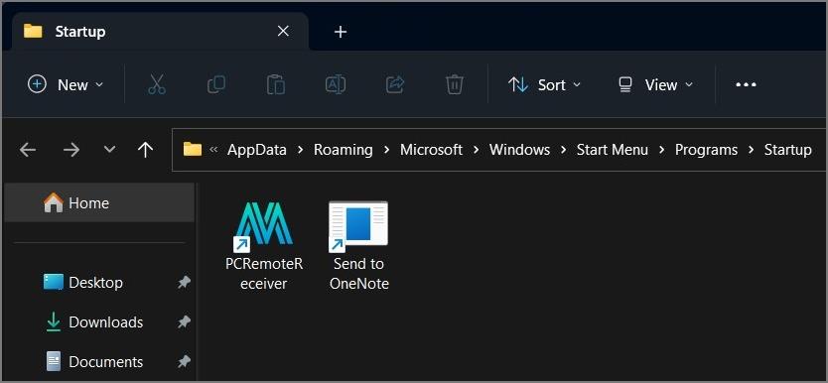Click the Copy icon in toolbar
Screen dimensions: 828x383
tap(216, 84)
